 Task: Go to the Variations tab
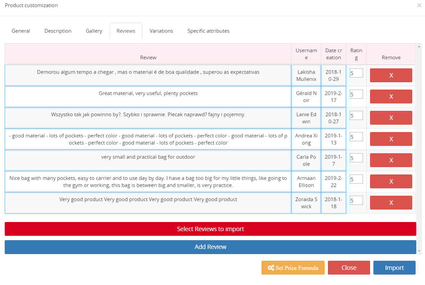click(x=161, y=31)
